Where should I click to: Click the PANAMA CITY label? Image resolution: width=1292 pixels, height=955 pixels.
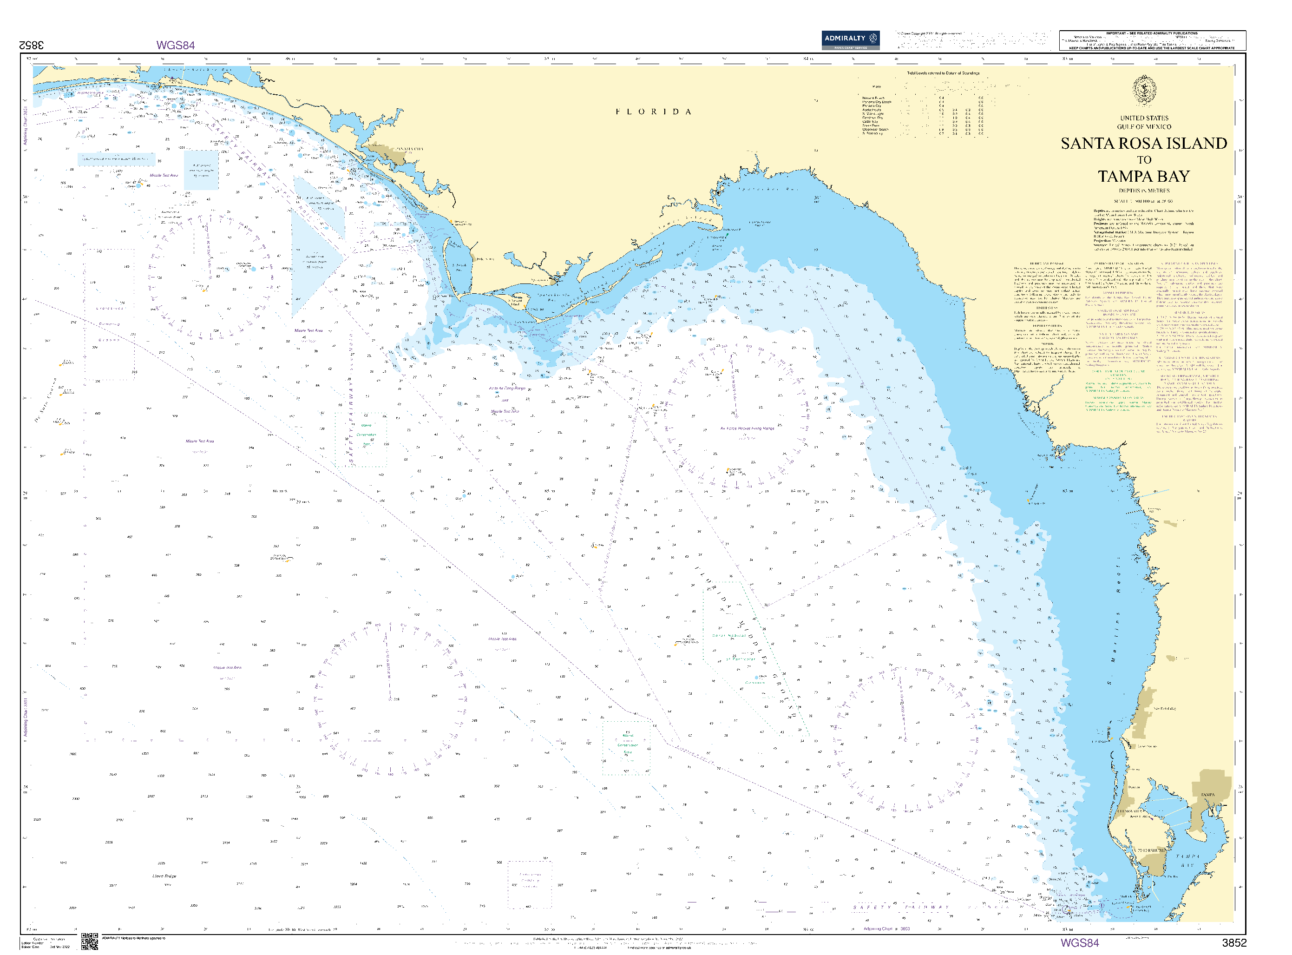[x=409, y=149]
